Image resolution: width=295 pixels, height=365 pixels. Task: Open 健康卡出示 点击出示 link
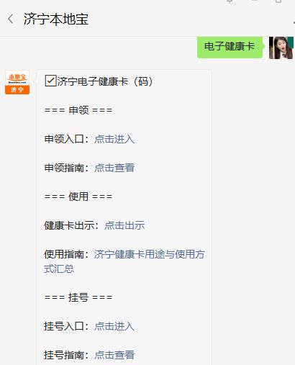[124, 225]
